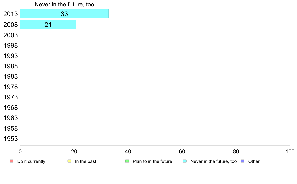The image size is (297, 184).
Task: Click the 1988 year label
Action: pyautogui.click(x=10, y=66)
